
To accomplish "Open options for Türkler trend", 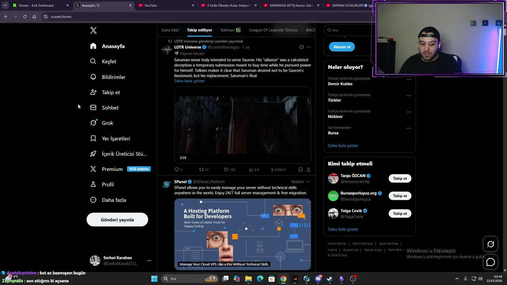I will click(x=409, y=96).
